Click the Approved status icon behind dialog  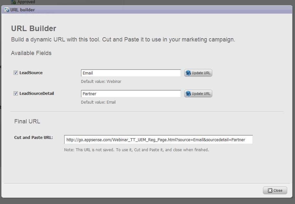14,2
